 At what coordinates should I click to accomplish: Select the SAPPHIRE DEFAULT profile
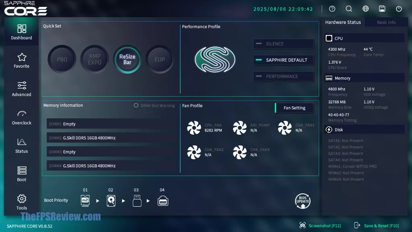click(283, 60)
